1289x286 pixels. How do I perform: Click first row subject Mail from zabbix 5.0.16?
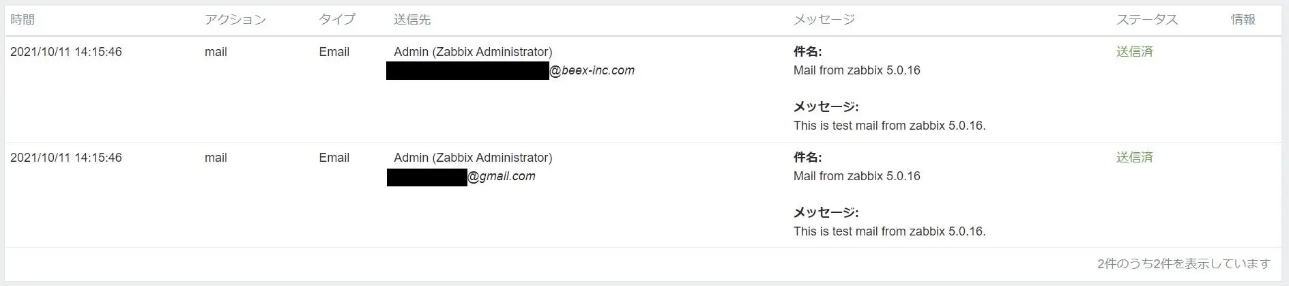(857, 70)
